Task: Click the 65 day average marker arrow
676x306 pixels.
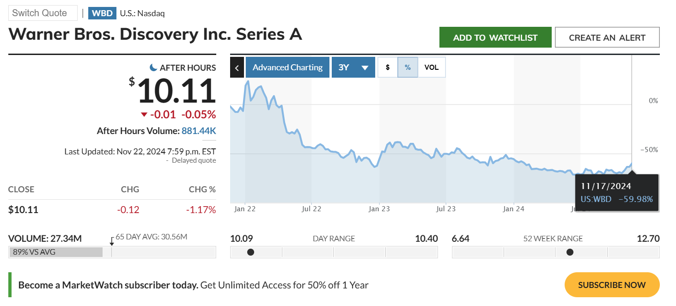Action: click(111, 241)
